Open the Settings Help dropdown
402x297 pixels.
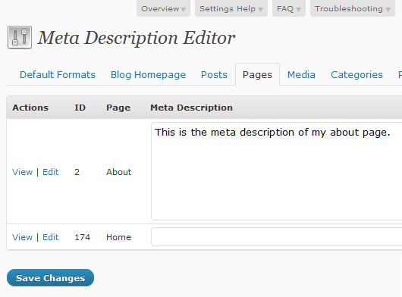coord(231,8)
